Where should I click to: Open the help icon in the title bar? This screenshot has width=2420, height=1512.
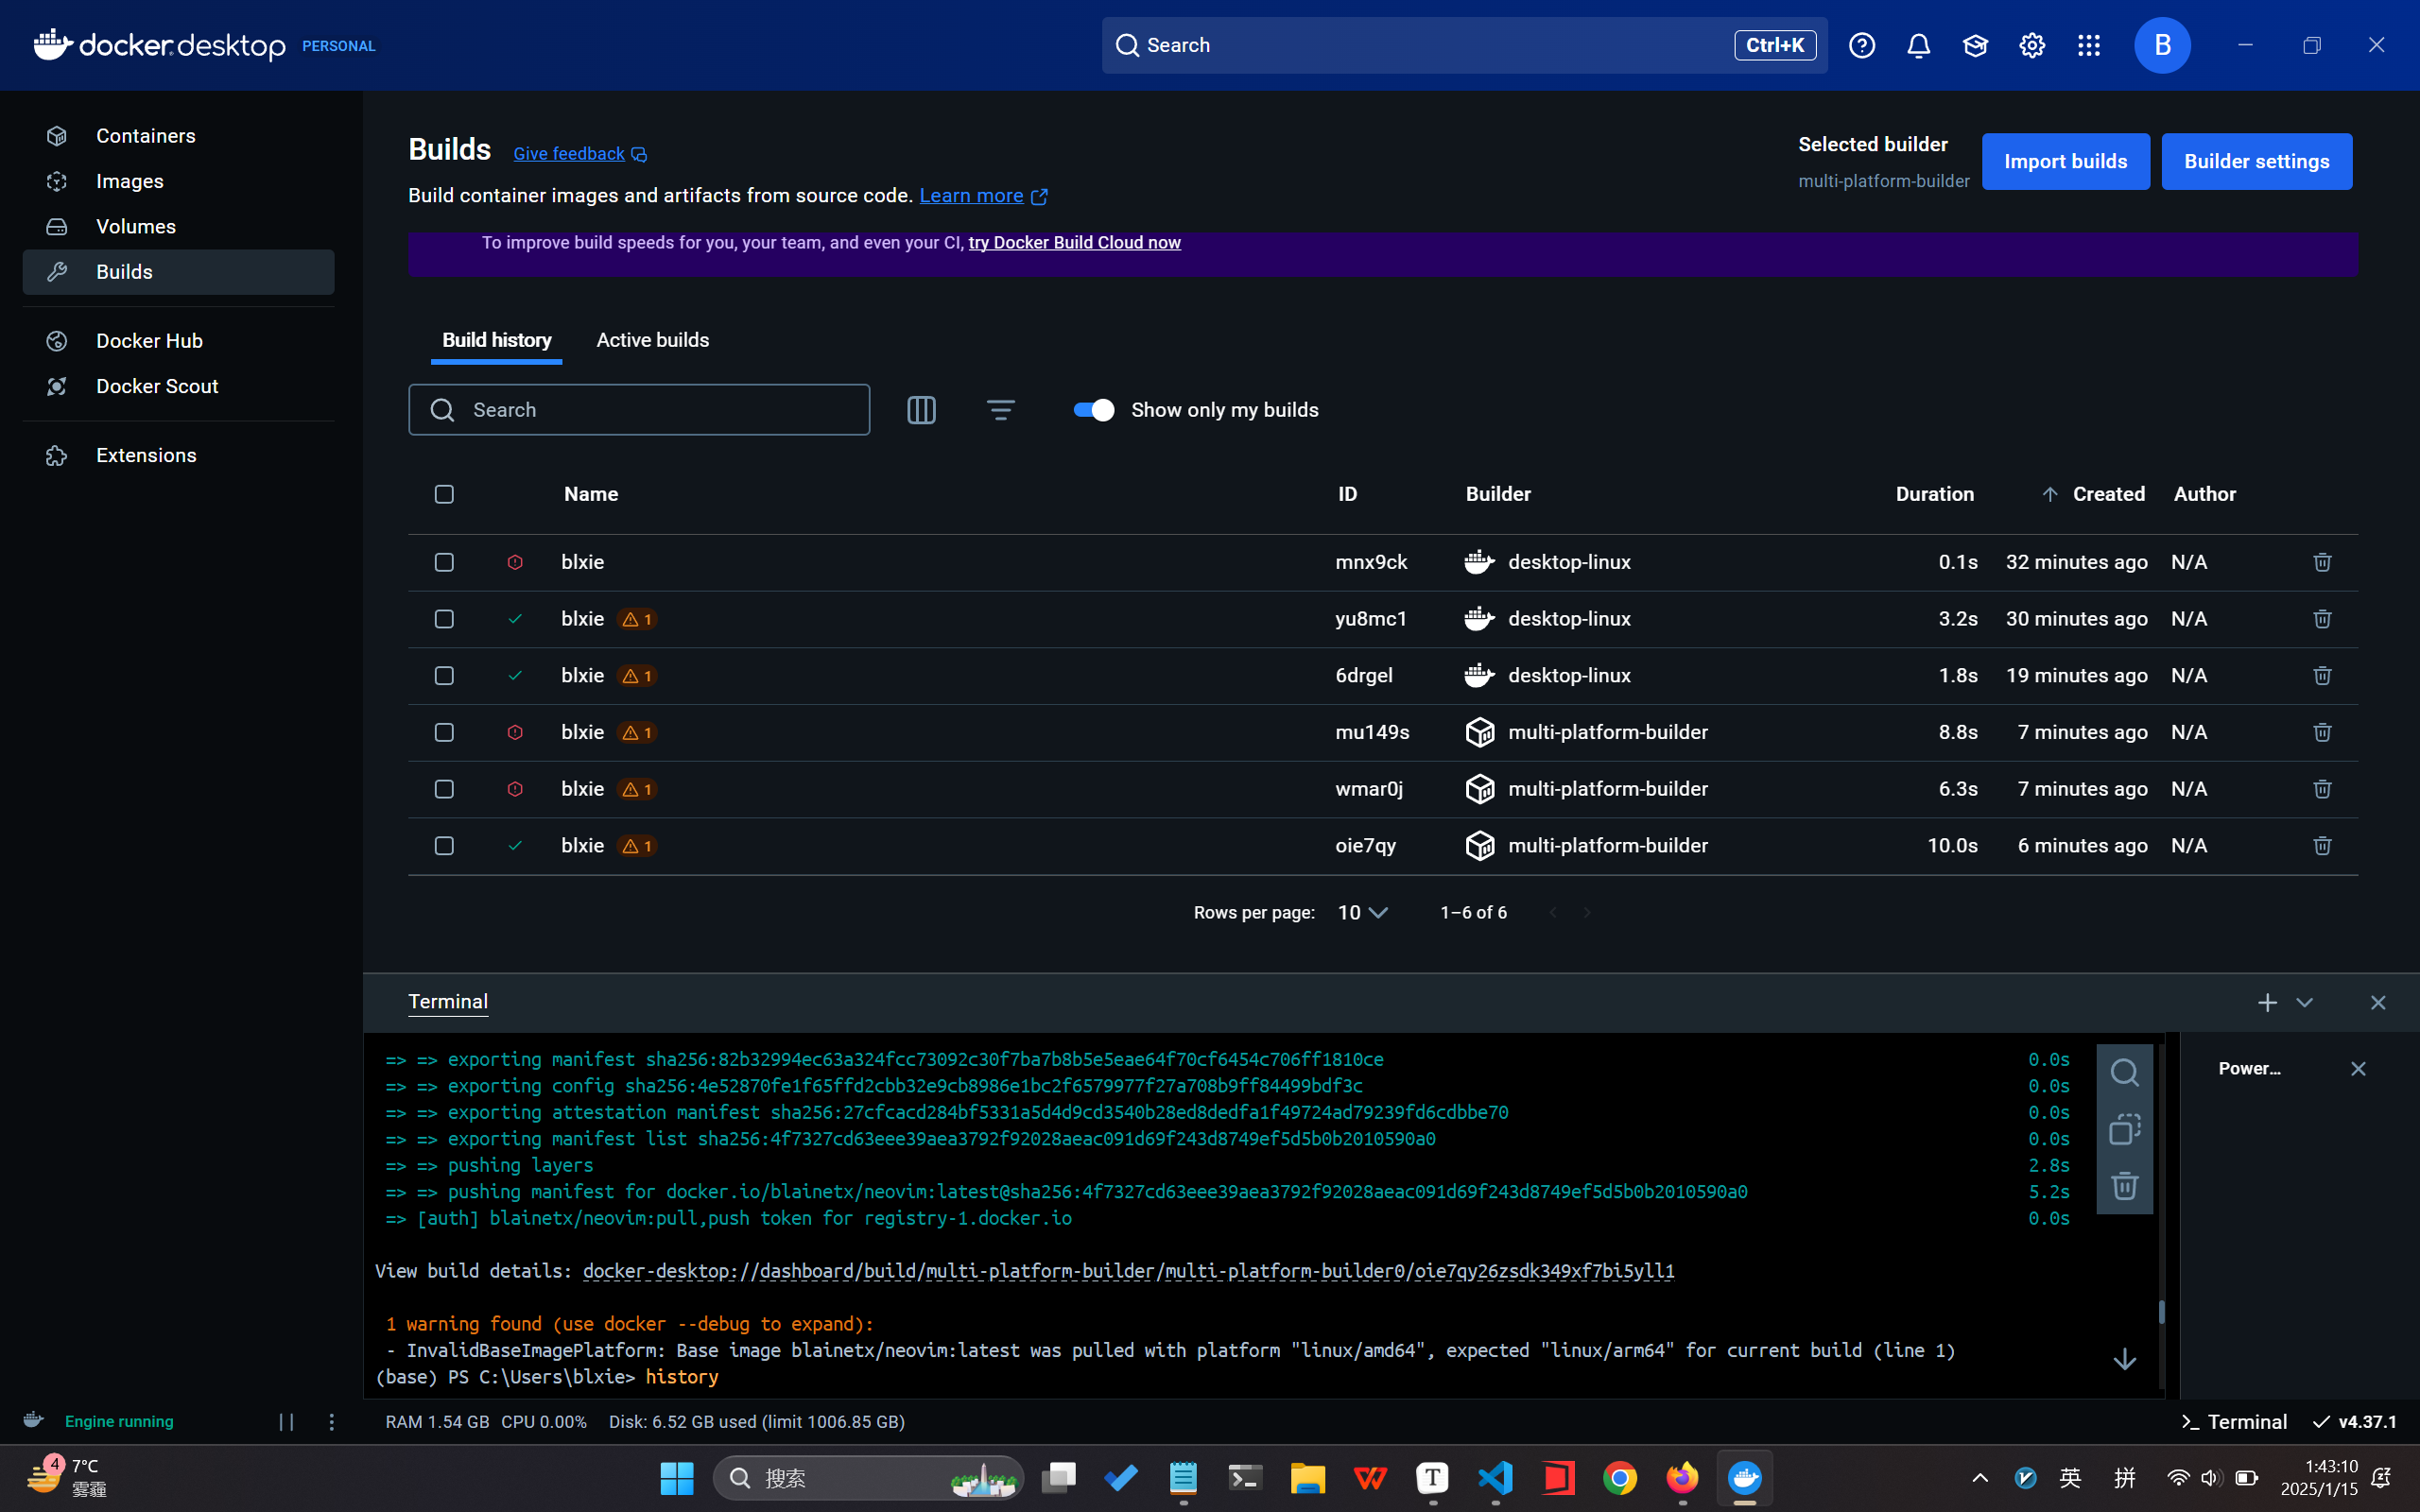[x=1861, y=45]
